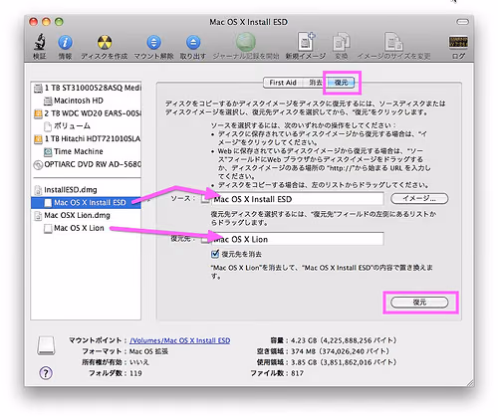The height and width of the screenshot is (420, 498).
Task: Click the Enable Journaling (ジャーナル記録を開始) icon
Action: tap(246, 42)
